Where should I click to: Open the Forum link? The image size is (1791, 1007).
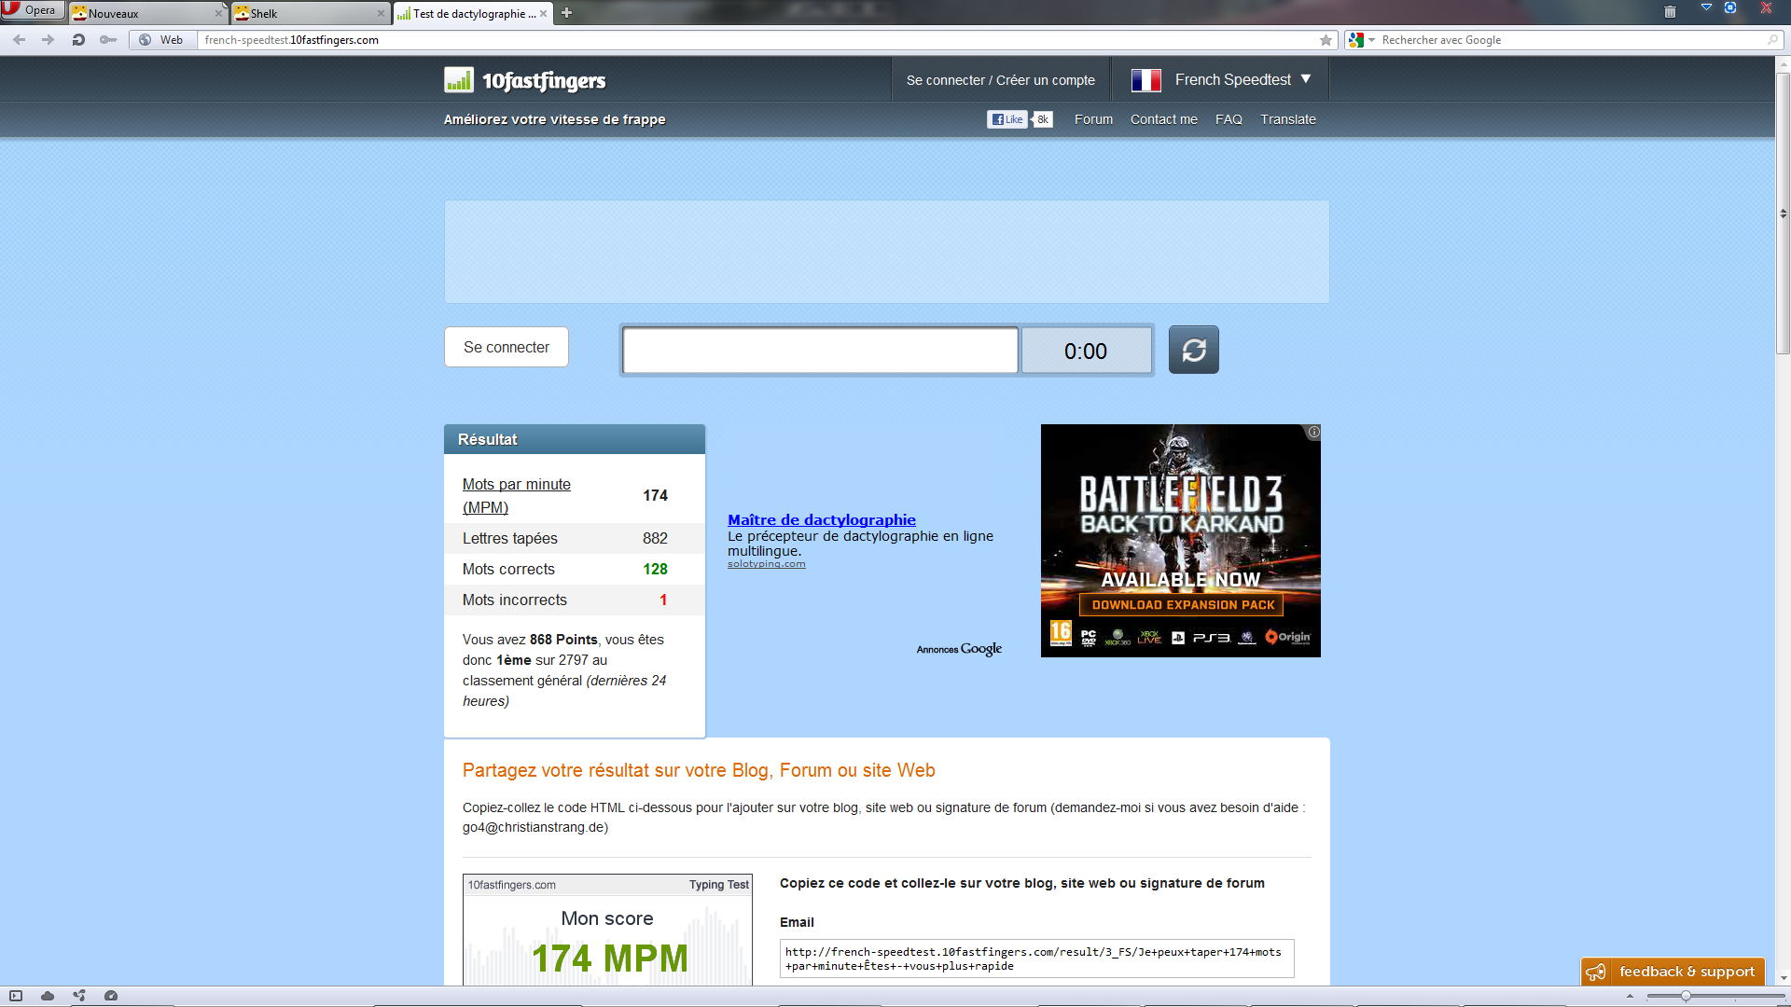(1093, 119)
